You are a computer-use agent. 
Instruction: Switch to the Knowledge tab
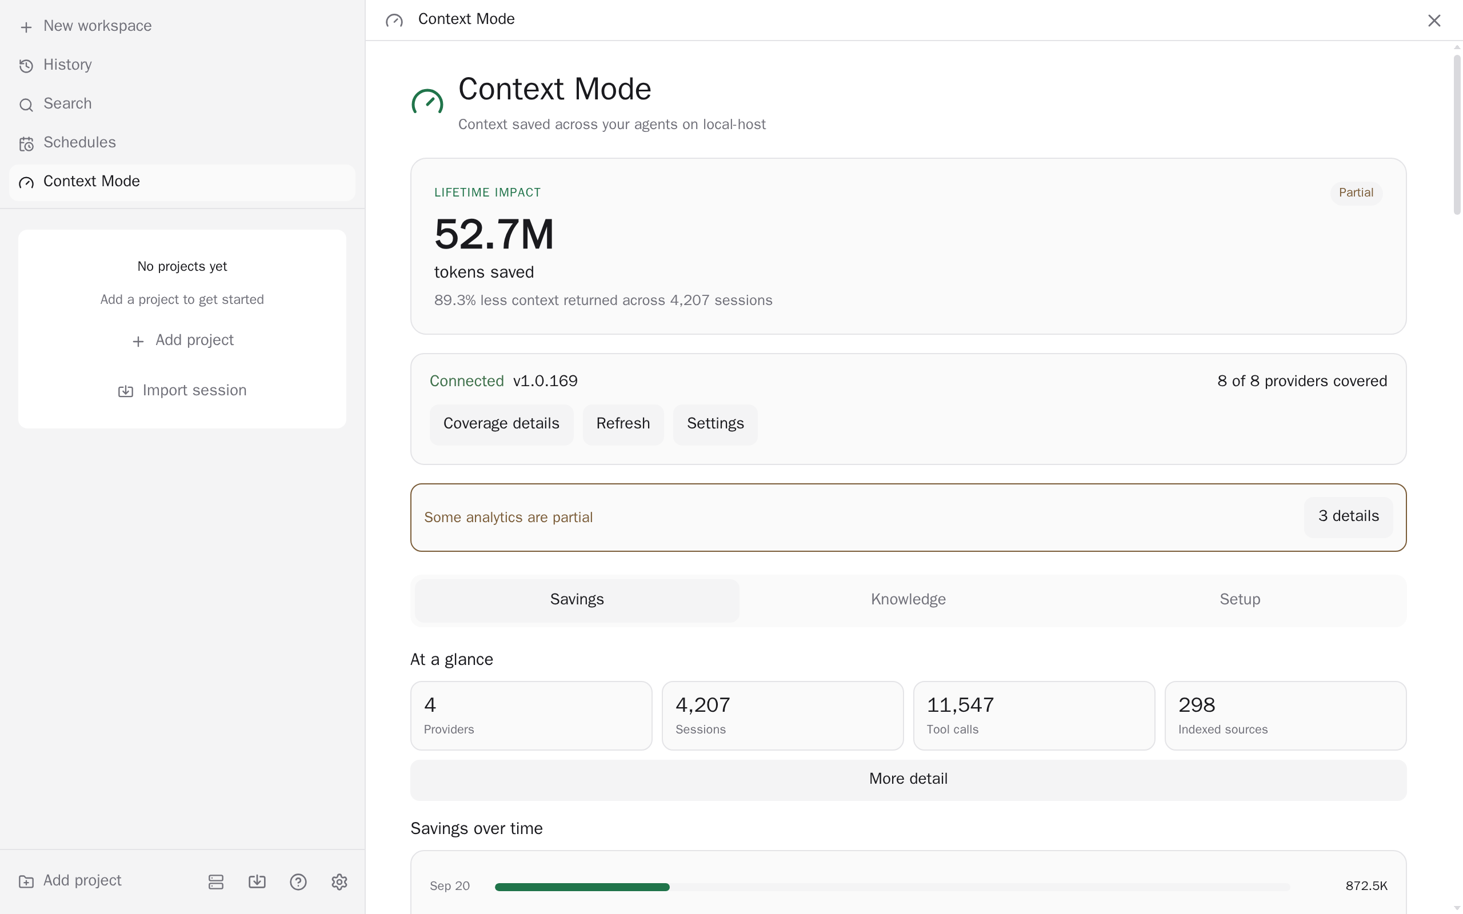(908, 600)
